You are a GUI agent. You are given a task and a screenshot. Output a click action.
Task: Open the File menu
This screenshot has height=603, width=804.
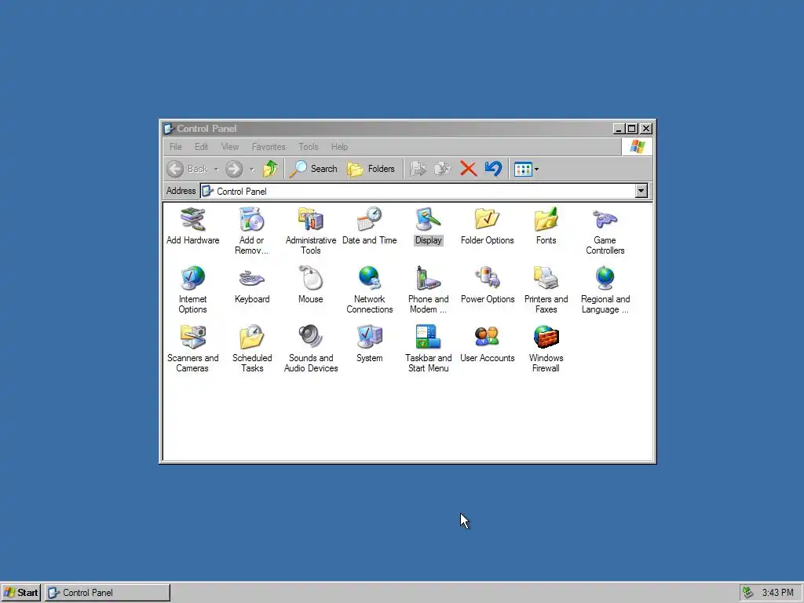click(176, 147)
